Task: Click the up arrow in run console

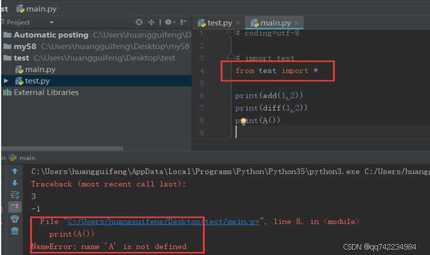Action: tap(15, 172)
